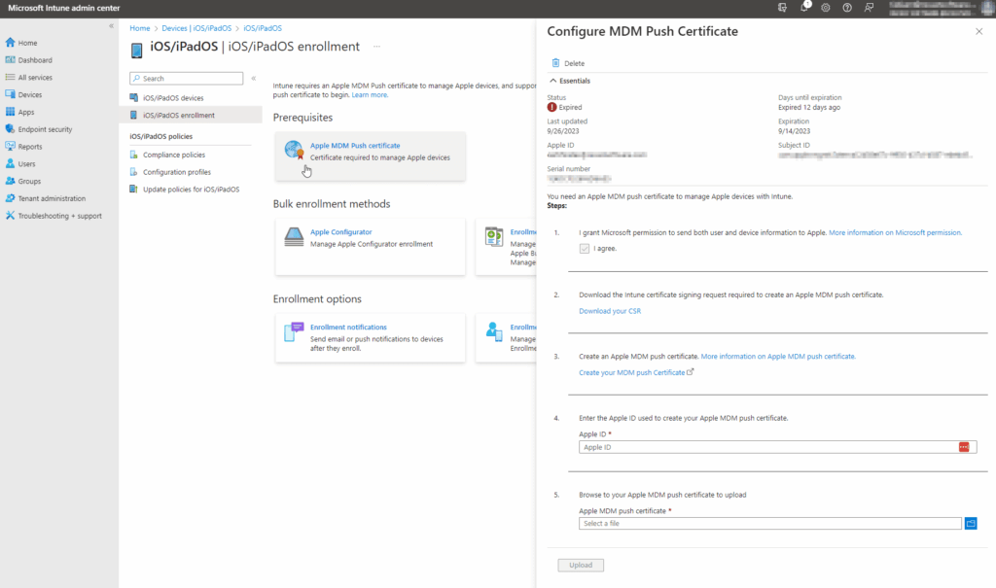The height and width of the screenshot is (588, 996).
Task: Open the ellipsis menu beside iOS/iPadOS enrollment title
Action: coord(378,47)
